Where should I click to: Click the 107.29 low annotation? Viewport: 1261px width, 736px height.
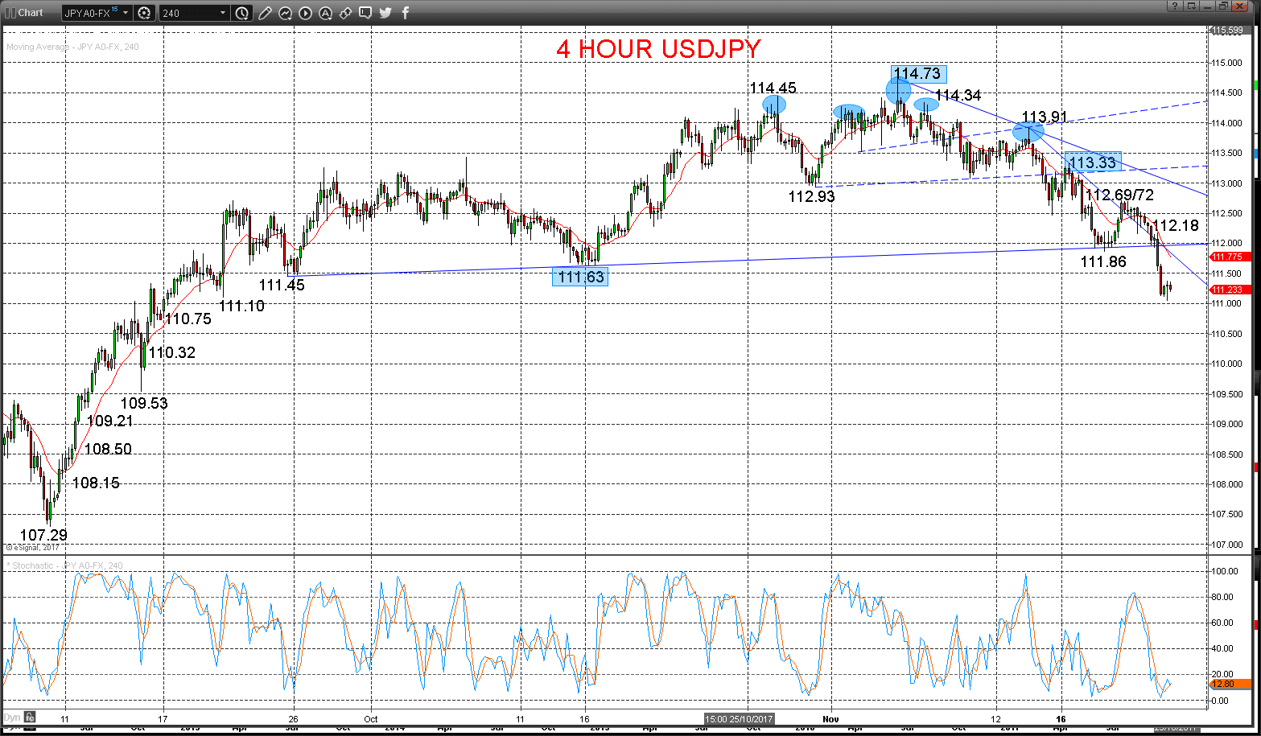[43, 535]
